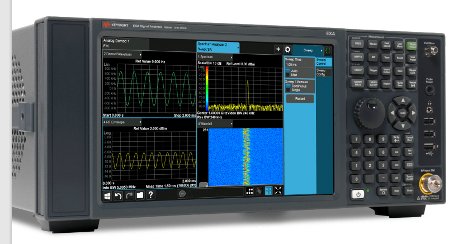463x244 pixels.
Task: Push the power button on front panel
Action: (x=358, y=194)
